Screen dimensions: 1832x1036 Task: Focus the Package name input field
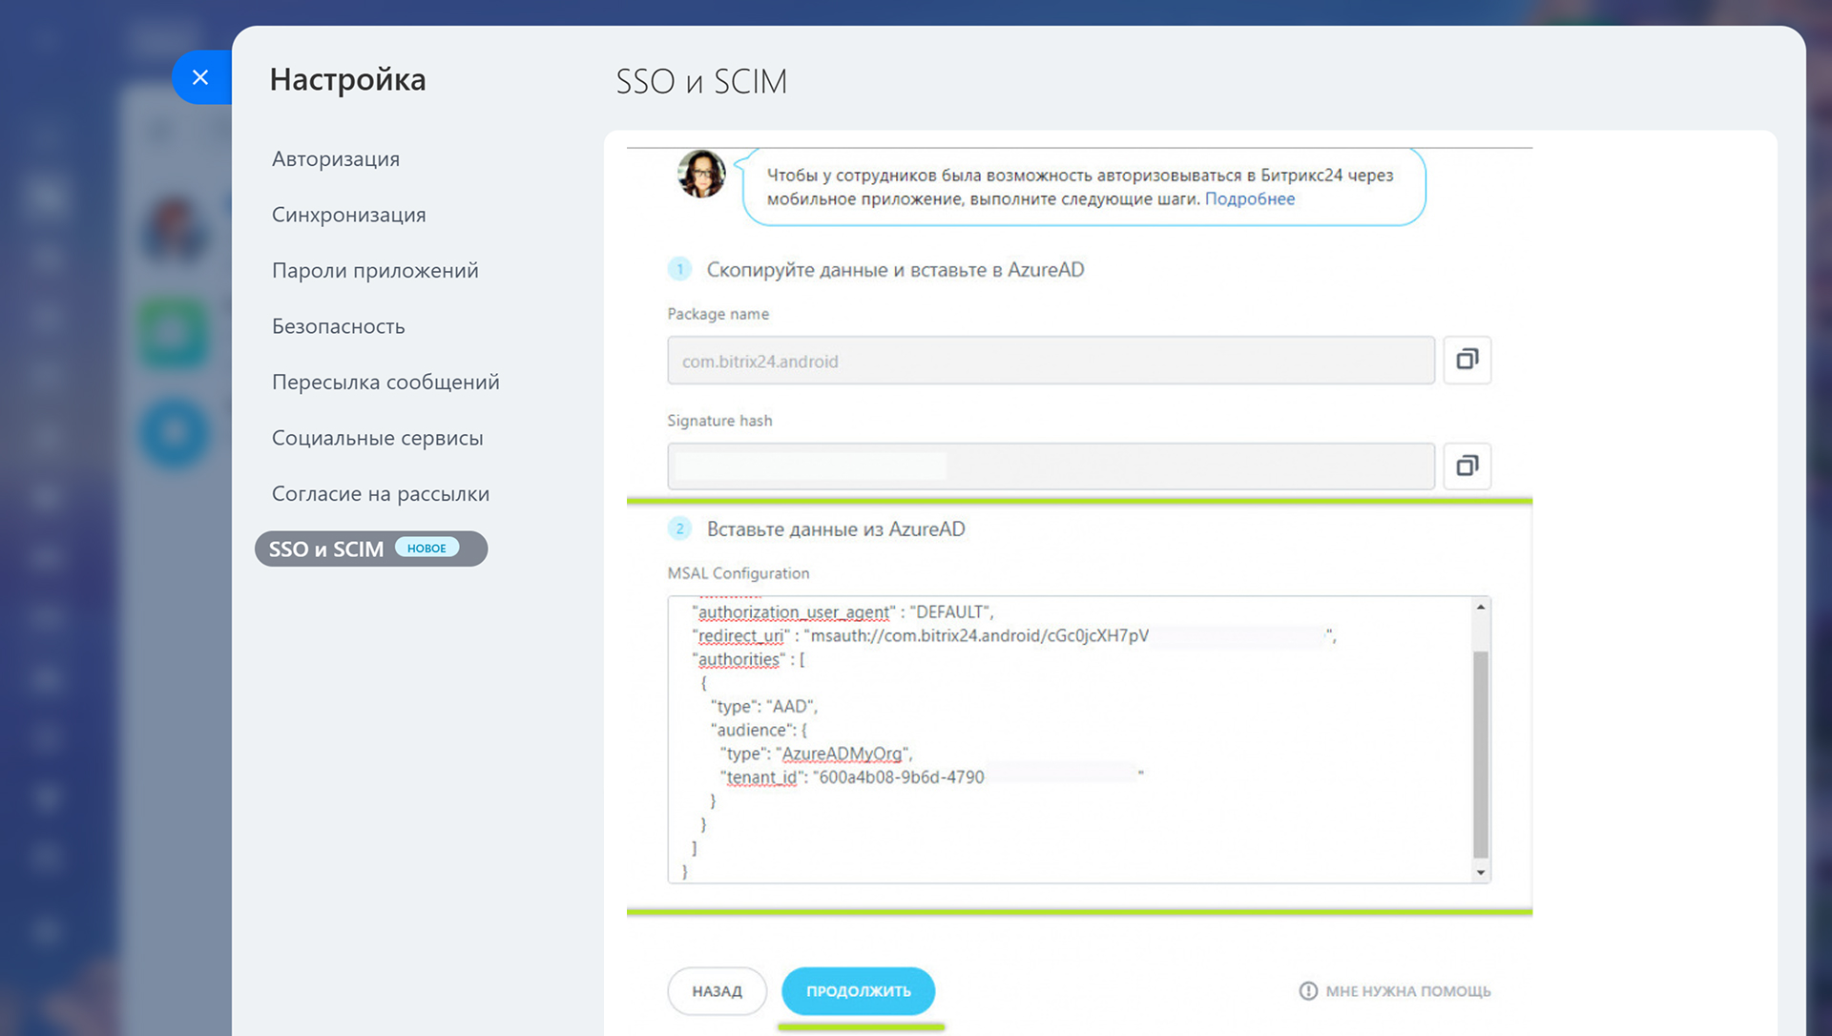point(1051,361)
